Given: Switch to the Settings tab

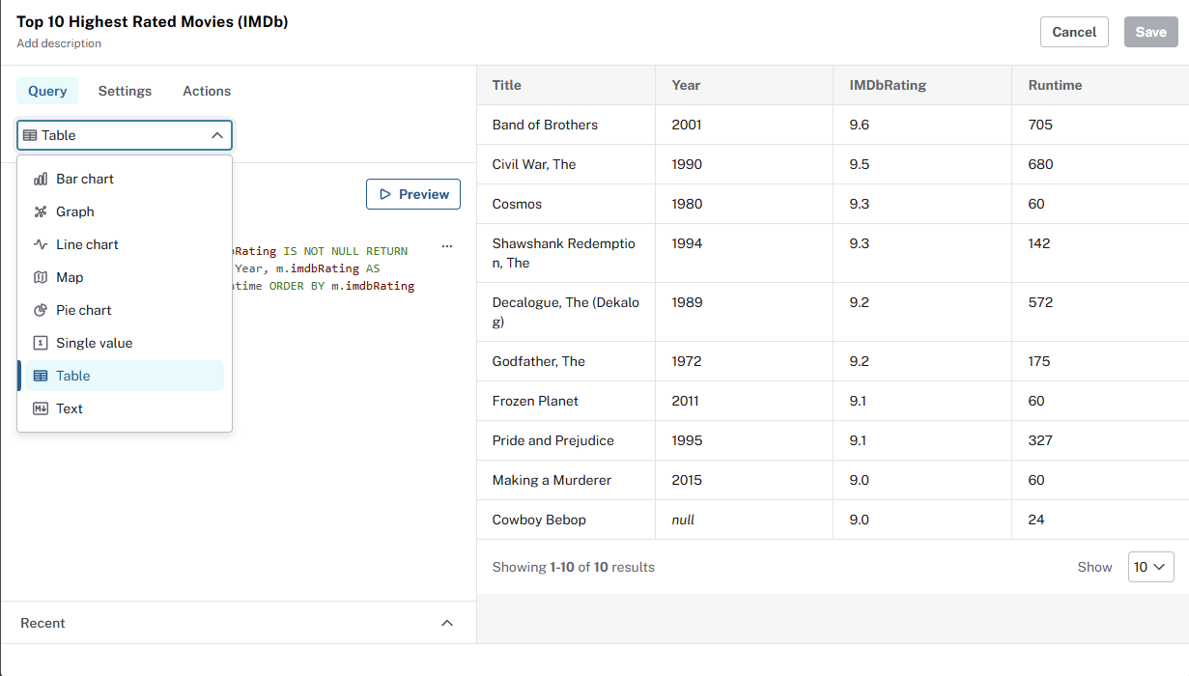Looking at the screenshot, I should [125, 91].
